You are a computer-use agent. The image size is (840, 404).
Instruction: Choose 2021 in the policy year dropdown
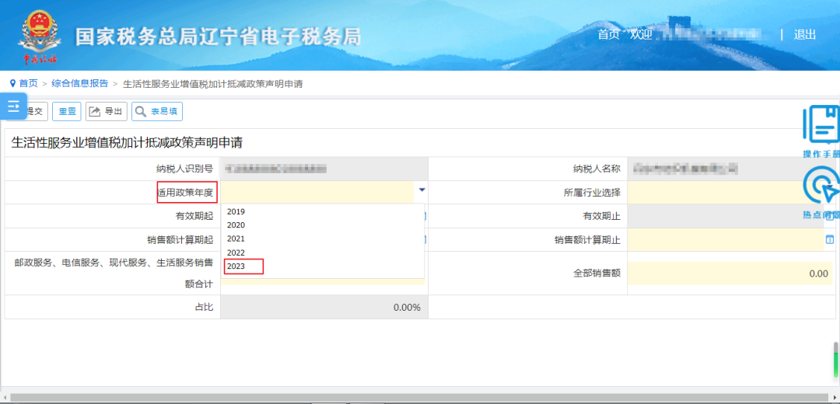coord(236,239)
